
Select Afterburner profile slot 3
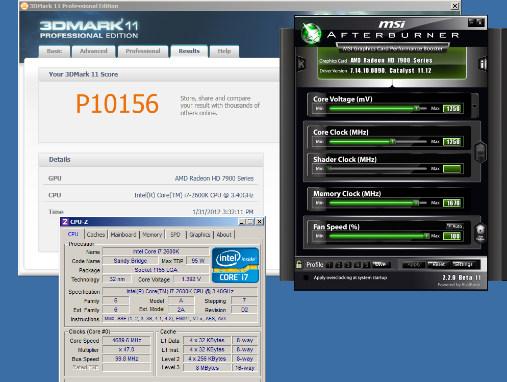point(348,265)
